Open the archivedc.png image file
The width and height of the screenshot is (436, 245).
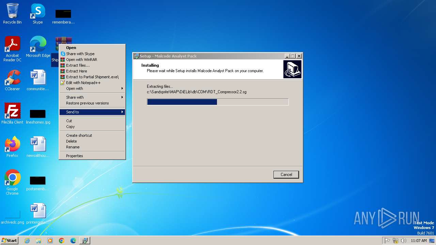click(x=12, y=217)
